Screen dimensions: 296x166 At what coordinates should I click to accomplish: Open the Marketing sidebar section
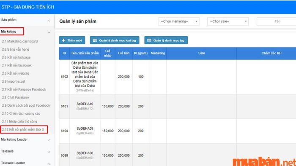coord(8,32)
